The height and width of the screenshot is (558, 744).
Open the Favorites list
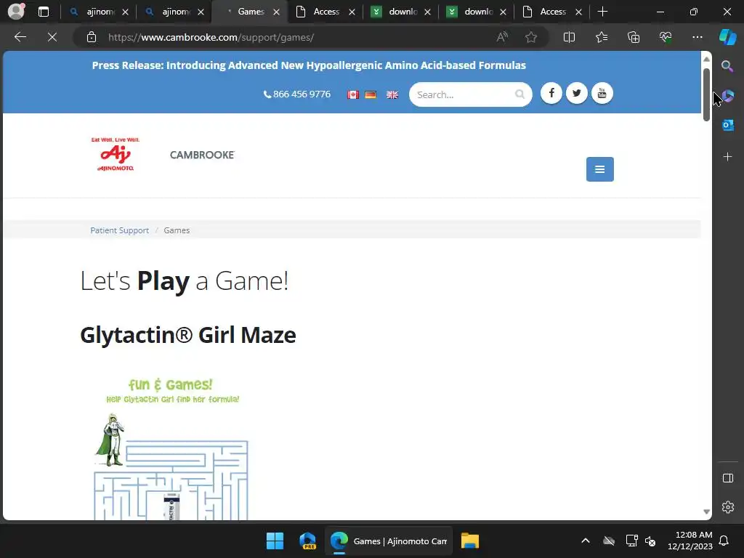(x=601, y=37)
